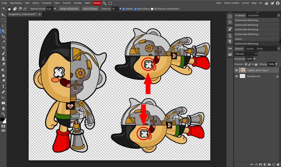The width and height of the screenshot is (281, 167).
Task: Switch to the Pfade tab
Action: [x=260, y=49]
